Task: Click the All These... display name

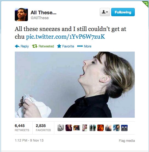Action: pyautogui.click(x=44, y=13)
